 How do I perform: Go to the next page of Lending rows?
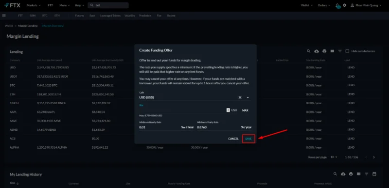(x=374, y=157)
